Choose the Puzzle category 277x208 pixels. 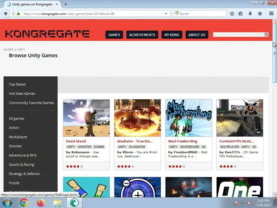pyautogui.click(x=14, y=183)
